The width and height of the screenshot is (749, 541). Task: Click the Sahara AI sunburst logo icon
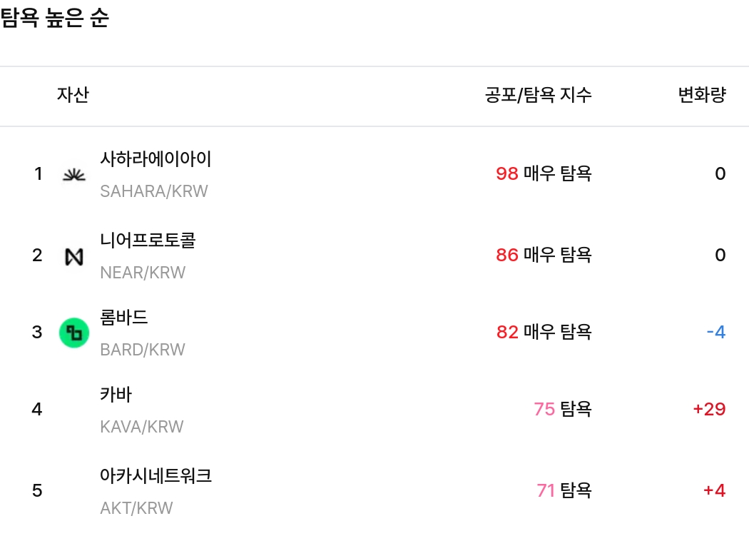point(73,174)
